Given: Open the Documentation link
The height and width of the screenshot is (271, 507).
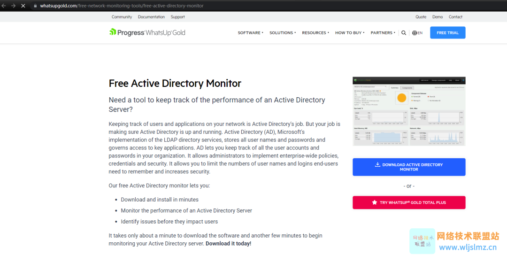Looking at the screenshot, I should coord(151,17).
